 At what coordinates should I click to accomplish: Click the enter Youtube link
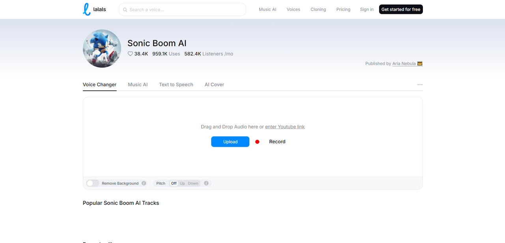(285, 127)
